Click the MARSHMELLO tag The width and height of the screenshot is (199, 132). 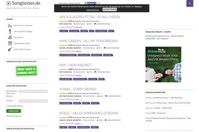pos(84,127)
